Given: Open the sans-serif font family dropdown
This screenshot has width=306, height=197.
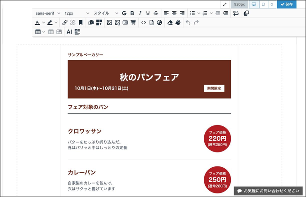Looking at the screenshot, I should click(48, 13).
